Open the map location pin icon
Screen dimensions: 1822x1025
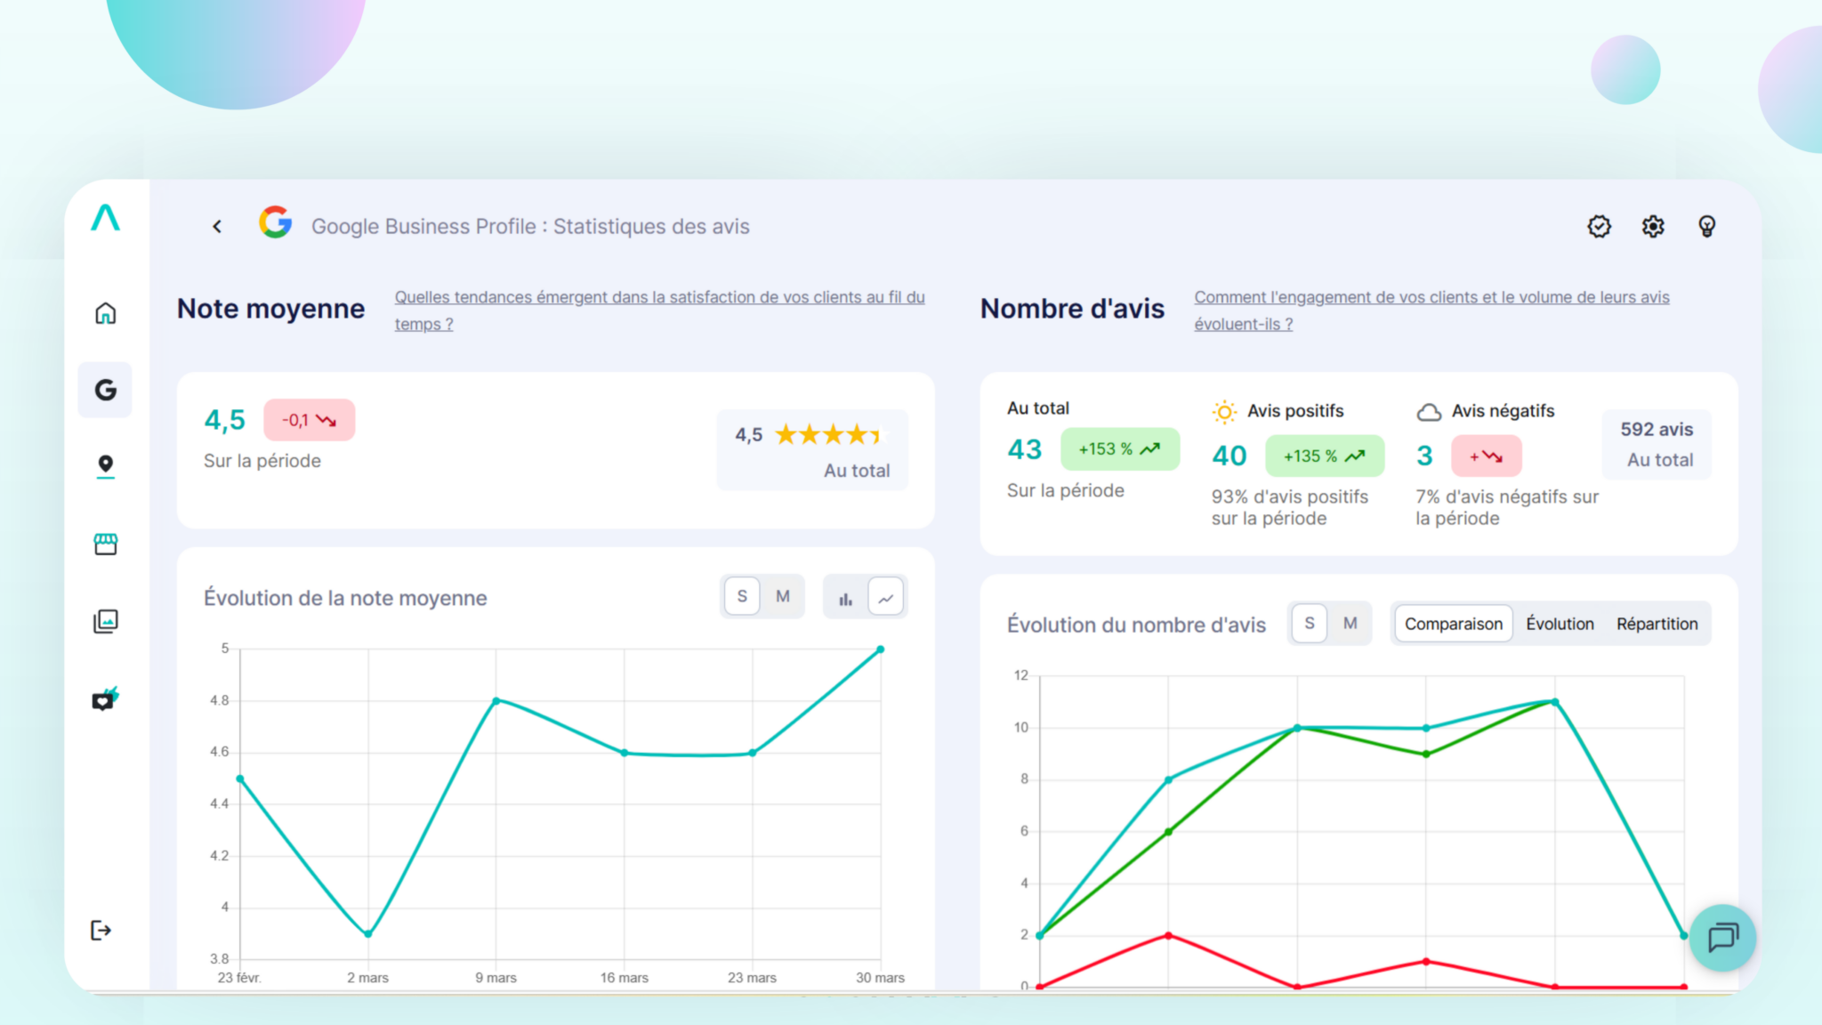point(105,465)
